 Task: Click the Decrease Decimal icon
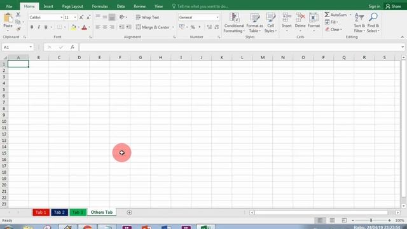pos(216,27)
